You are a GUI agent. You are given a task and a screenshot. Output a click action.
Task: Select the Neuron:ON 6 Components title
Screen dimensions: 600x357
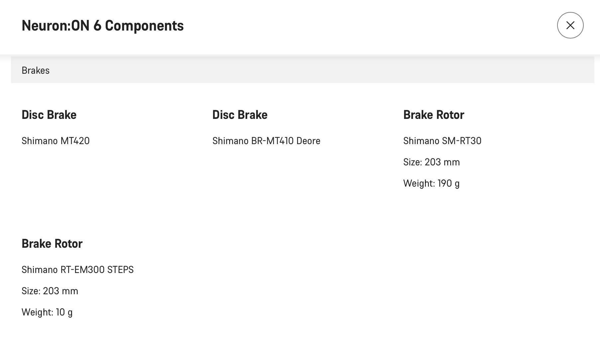(x=103, y=26)
